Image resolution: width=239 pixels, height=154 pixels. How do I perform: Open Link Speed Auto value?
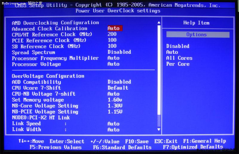[114, 123]
